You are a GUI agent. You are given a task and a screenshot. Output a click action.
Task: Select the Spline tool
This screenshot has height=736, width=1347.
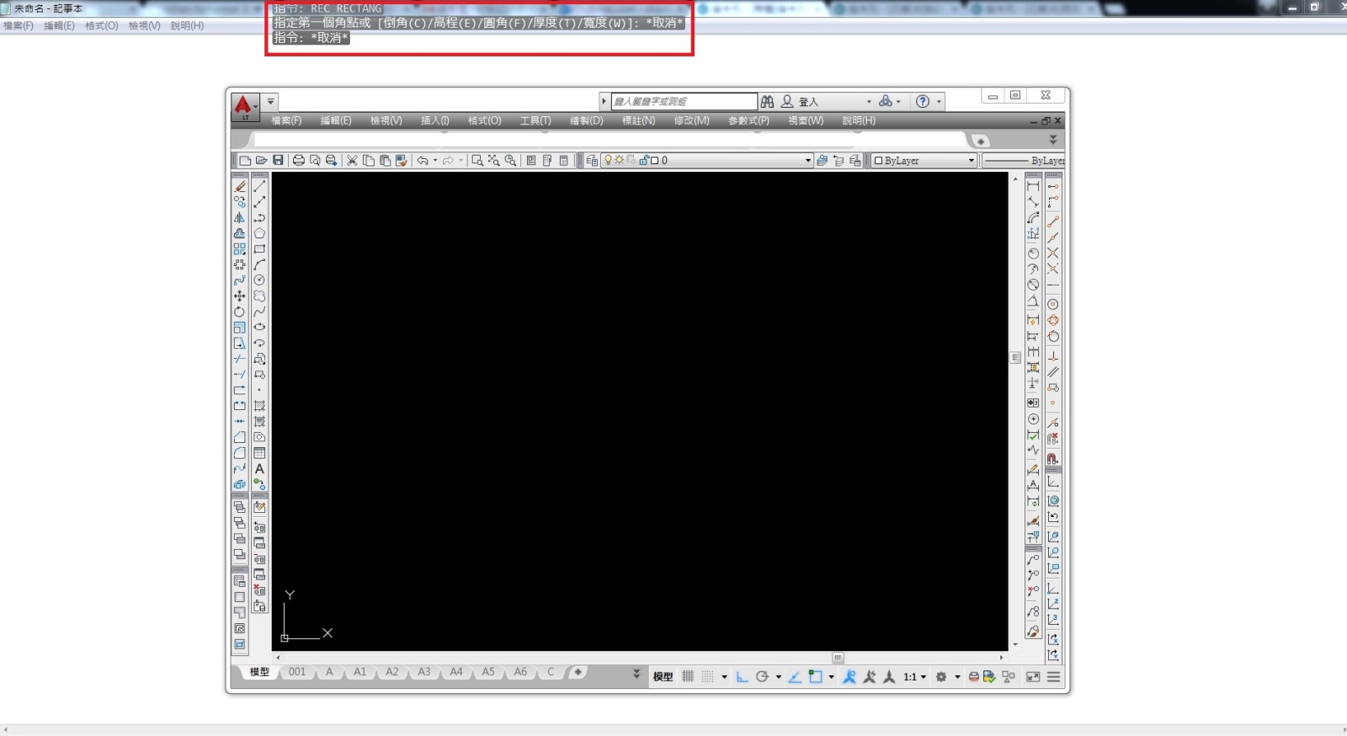pos(259,312)
